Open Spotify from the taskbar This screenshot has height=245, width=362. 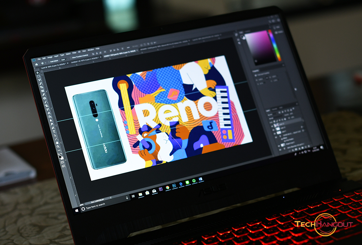pos(194,180)
